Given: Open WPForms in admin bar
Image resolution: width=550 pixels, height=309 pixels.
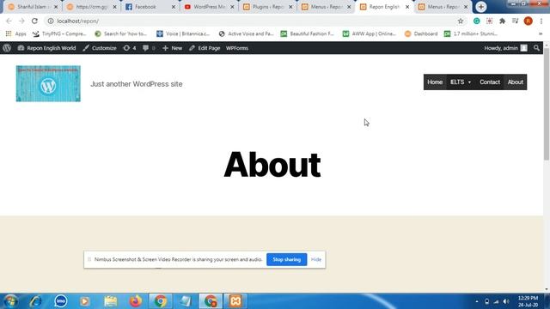Looking at the screenshot, I should [237, 48].
